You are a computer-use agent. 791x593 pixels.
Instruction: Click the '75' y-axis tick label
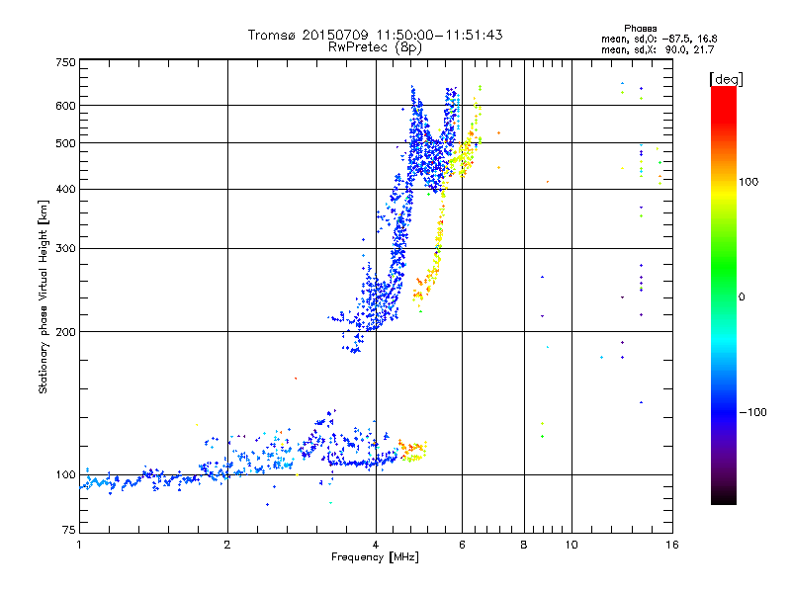[x=69, y=530]
